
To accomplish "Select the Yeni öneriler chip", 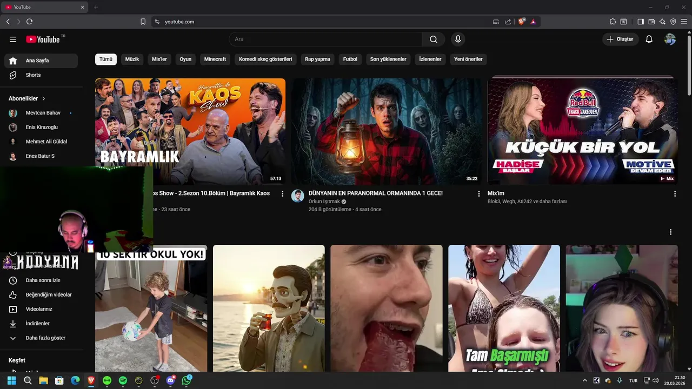I will point(468,59).
